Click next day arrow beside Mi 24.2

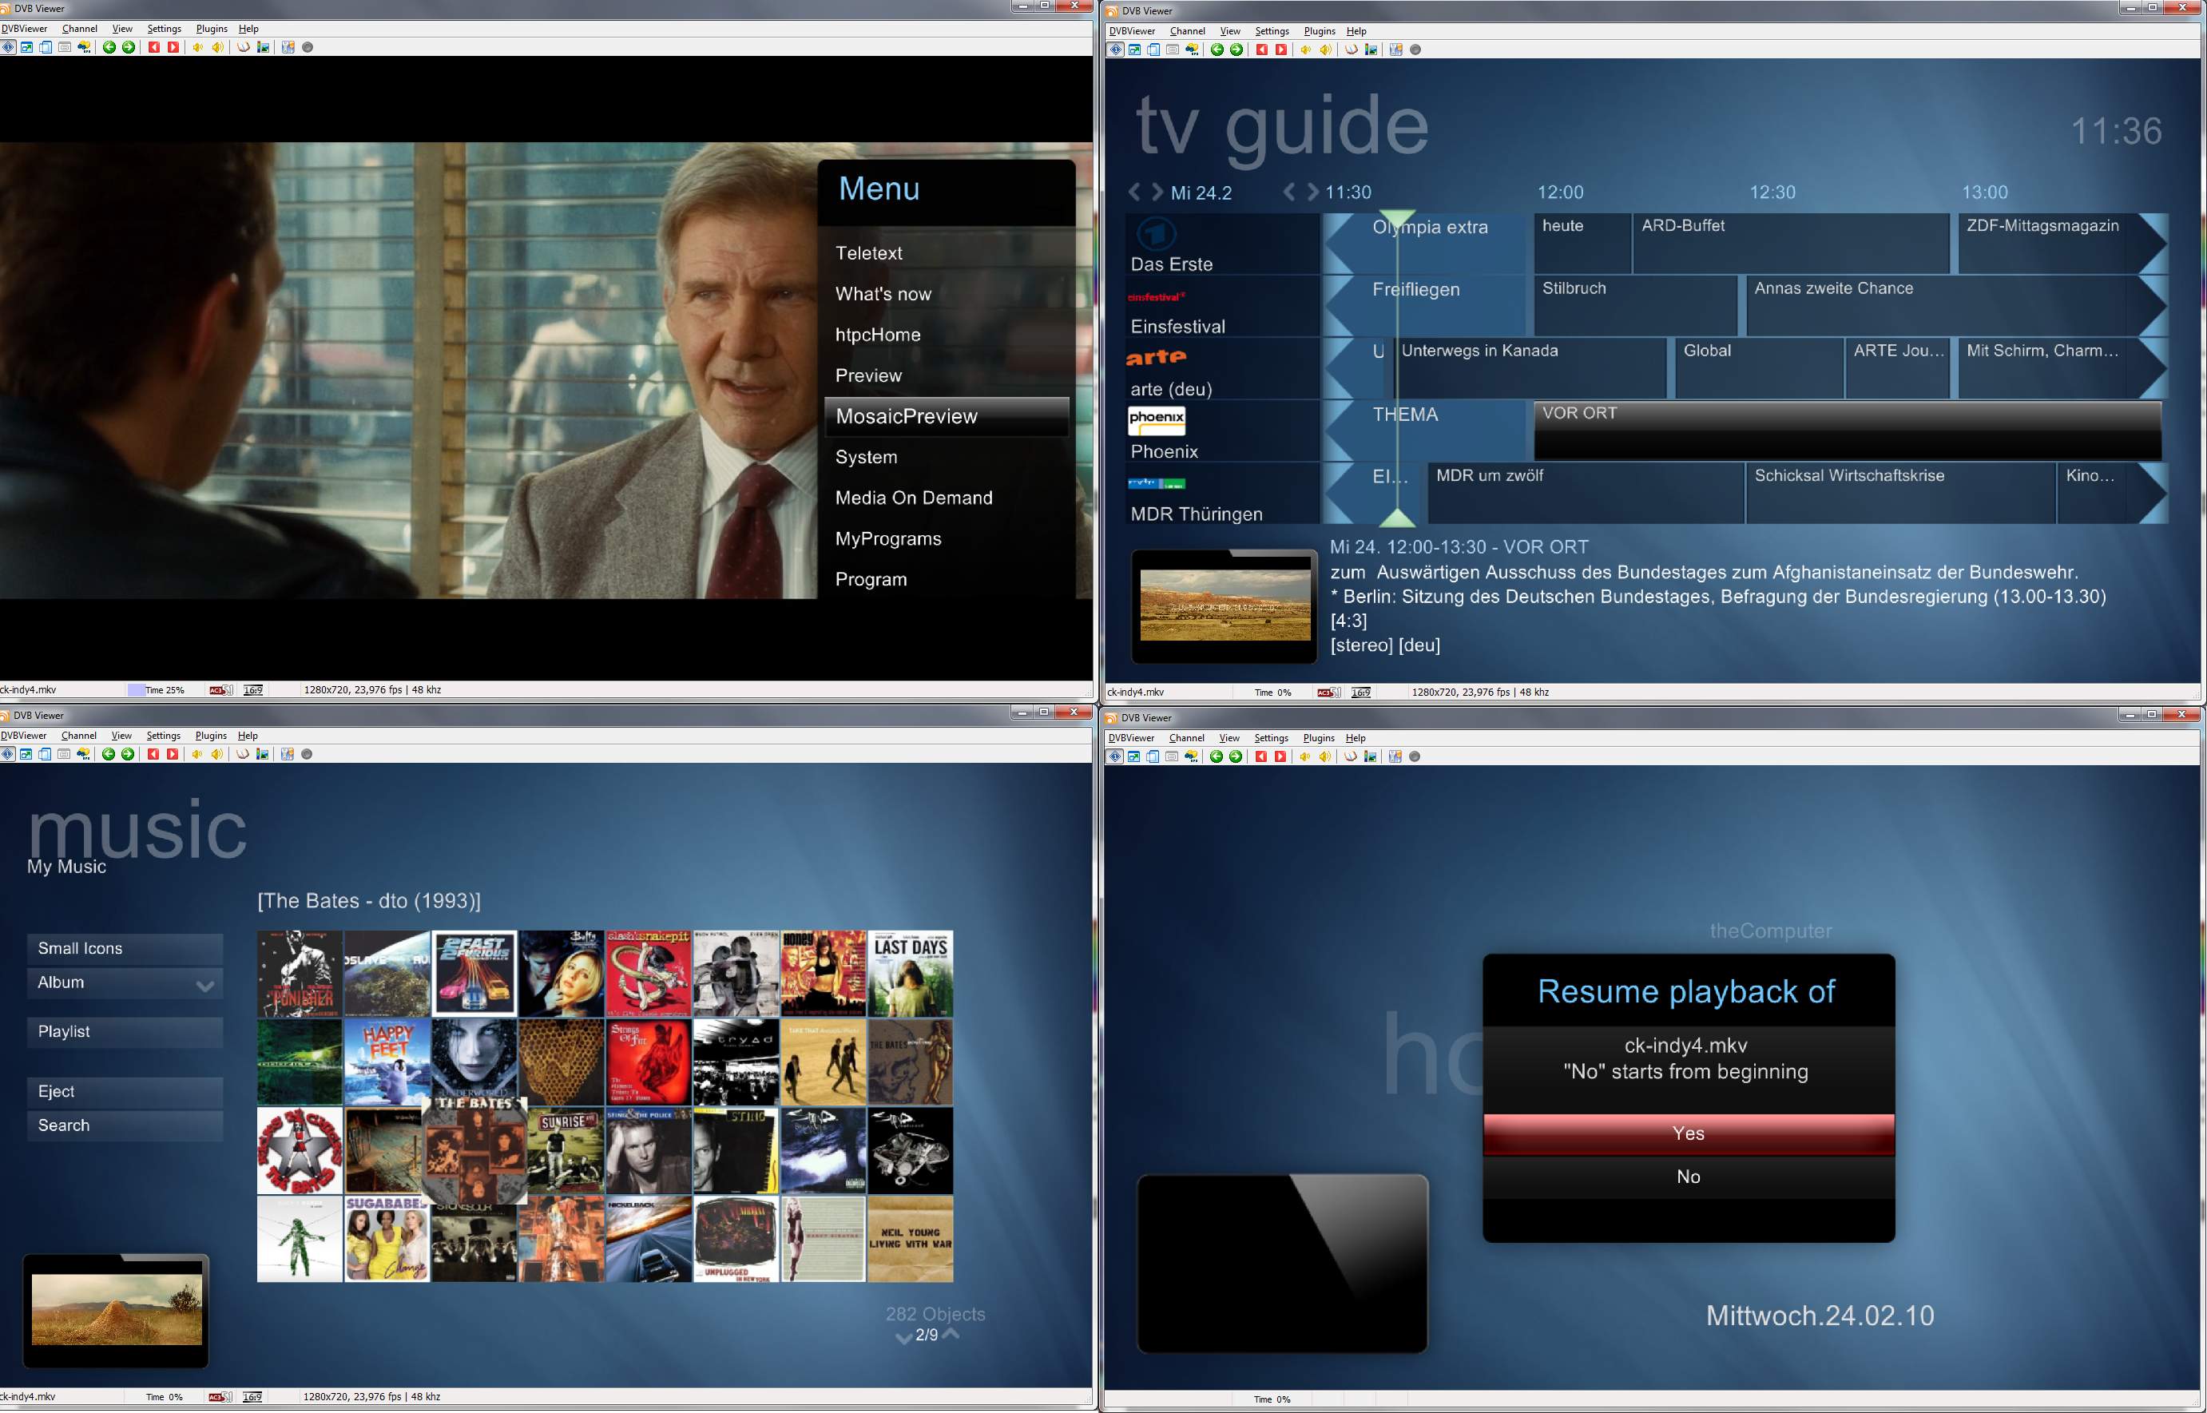point(1157,192)
